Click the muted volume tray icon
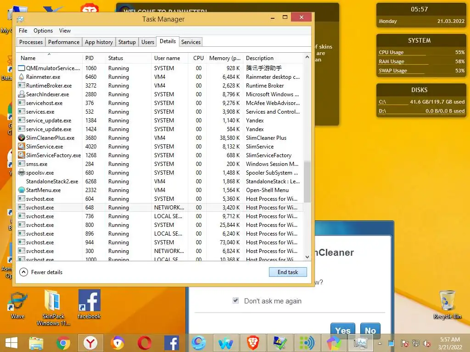The image size is (470, 352). point(427,343)
